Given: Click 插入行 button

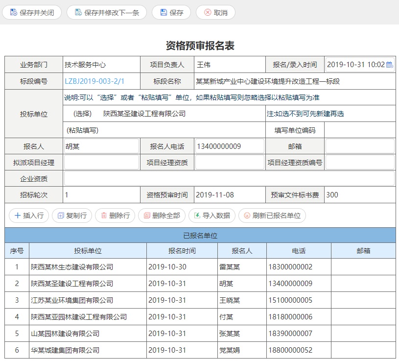Looking at the screenshot, I should (29, 216).
